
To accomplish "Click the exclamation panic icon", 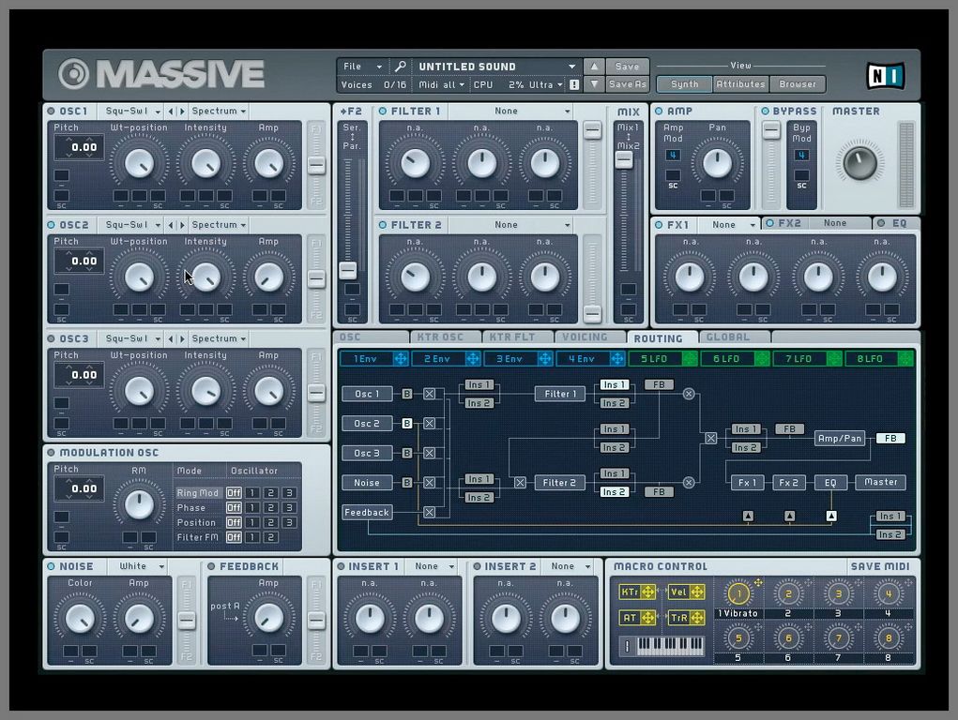I will [x=574, y=85].
